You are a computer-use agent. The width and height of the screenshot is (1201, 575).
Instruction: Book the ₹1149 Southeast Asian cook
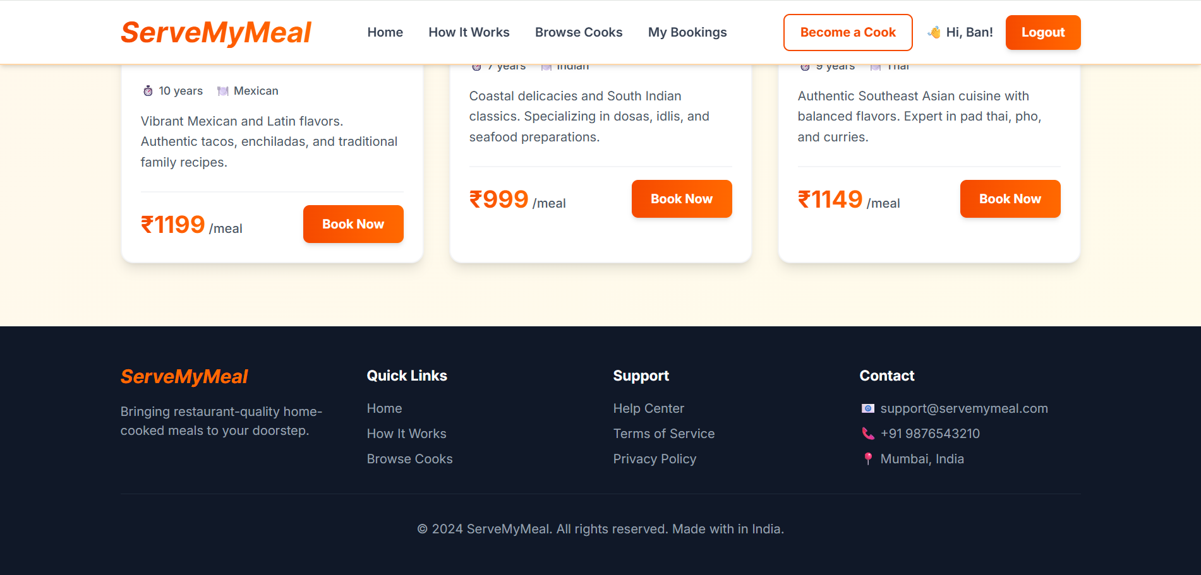coord(1010,199)
